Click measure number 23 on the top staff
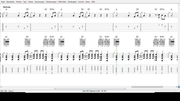The image size is (180, 101). tap(4, 12)
